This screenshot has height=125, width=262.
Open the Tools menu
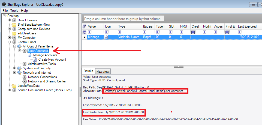[x=14, y=11]
